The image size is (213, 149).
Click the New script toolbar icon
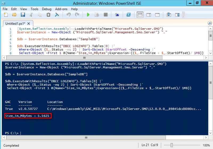[x=6, y=15]
